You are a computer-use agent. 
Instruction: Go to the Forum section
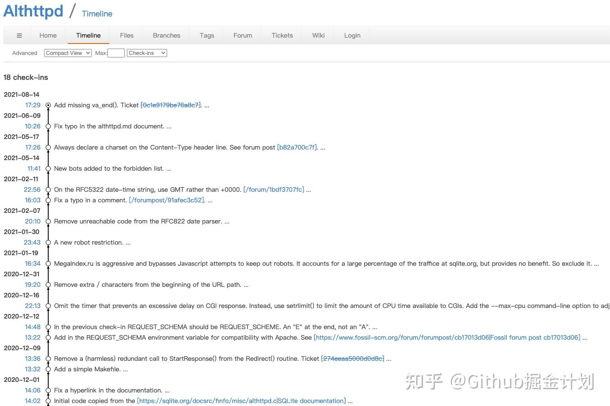pos(242,35)
